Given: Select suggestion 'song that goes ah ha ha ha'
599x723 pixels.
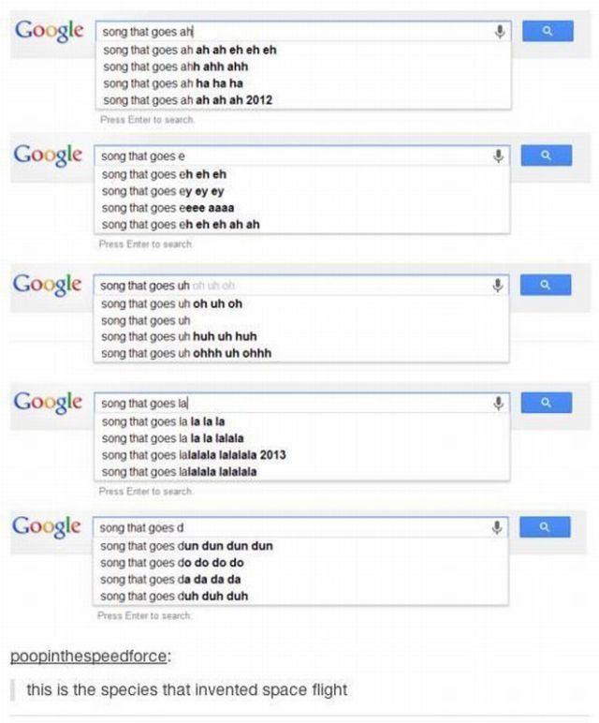Looking at the screenshot, I should tap(172, 83).
